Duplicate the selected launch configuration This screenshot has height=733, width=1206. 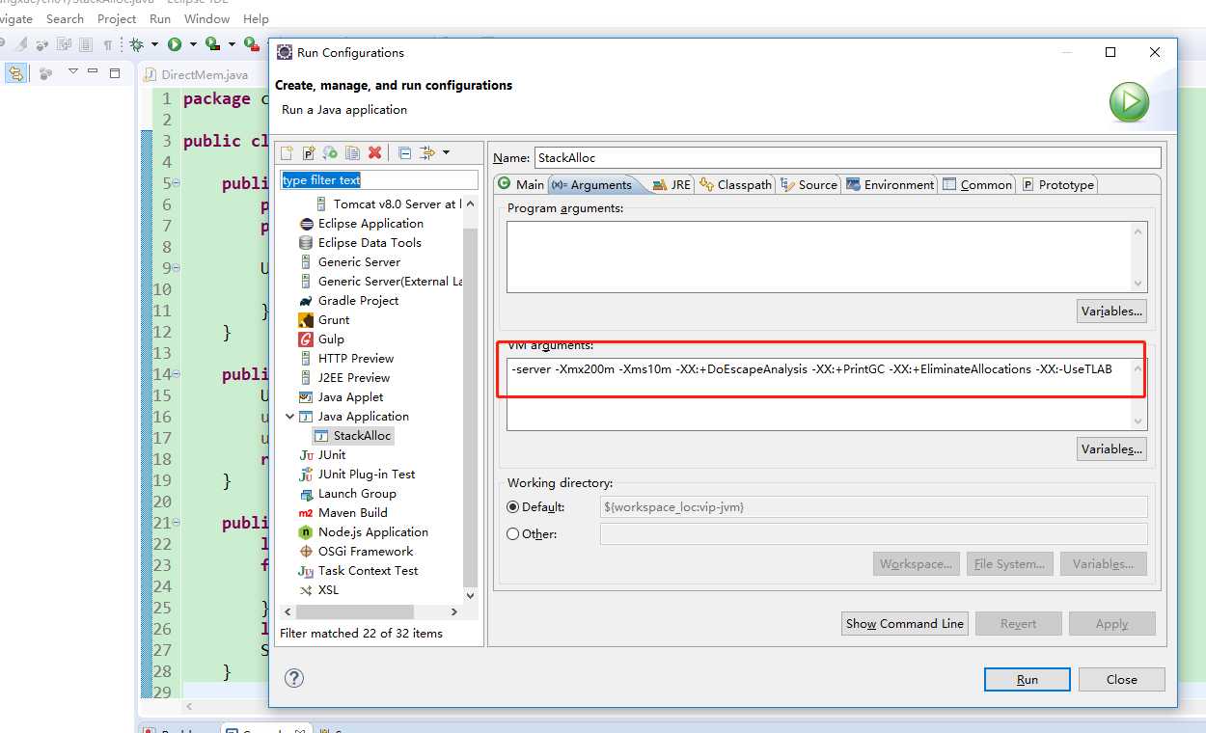pos(353,152)
